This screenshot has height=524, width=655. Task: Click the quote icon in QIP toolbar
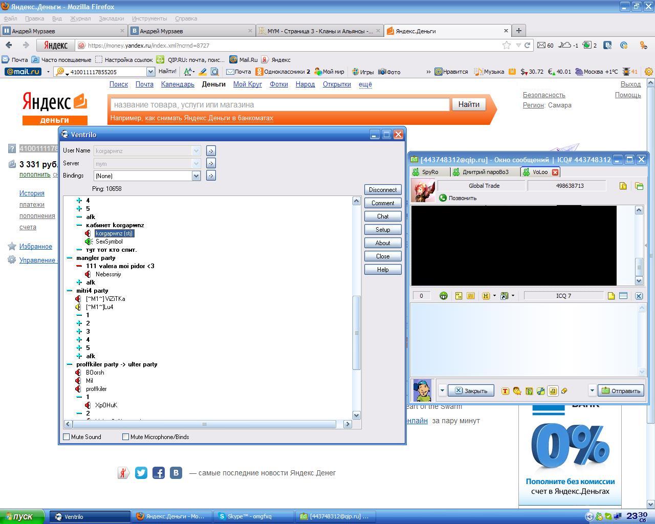click(458, 296)
